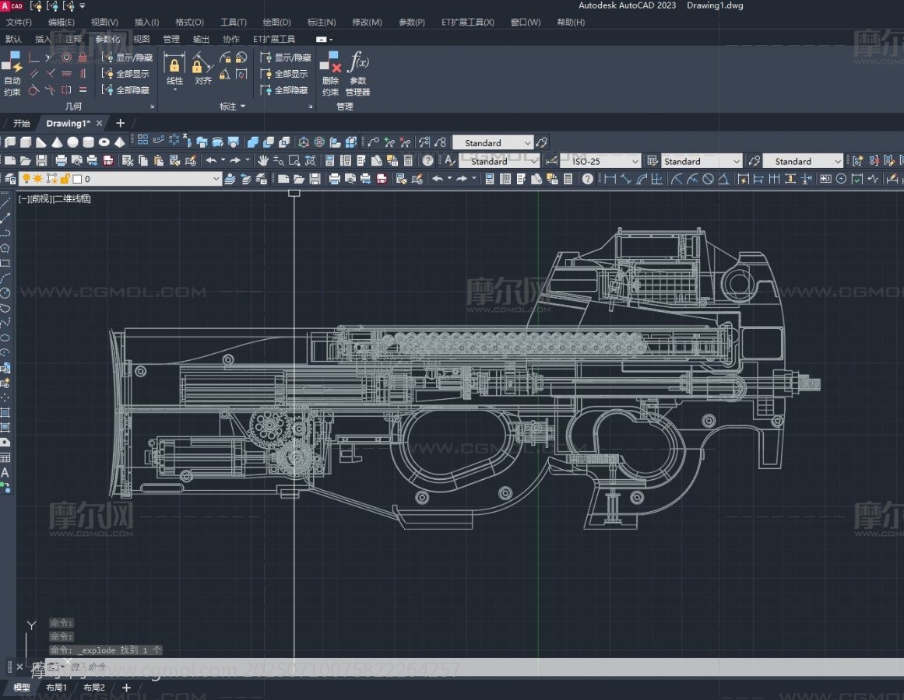Toggle layer 0 freeze sun icon
Screen dimensions: 904x700
click(38, 179)
